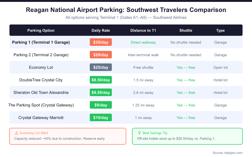Click the Type column header
252x157 pixels.
[x=220, y=30]
